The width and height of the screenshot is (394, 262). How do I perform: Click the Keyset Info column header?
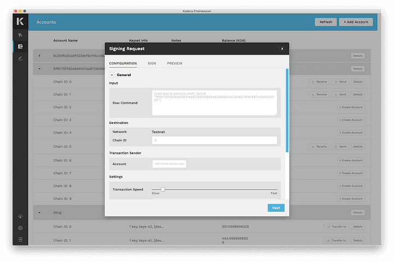point(138,40)
